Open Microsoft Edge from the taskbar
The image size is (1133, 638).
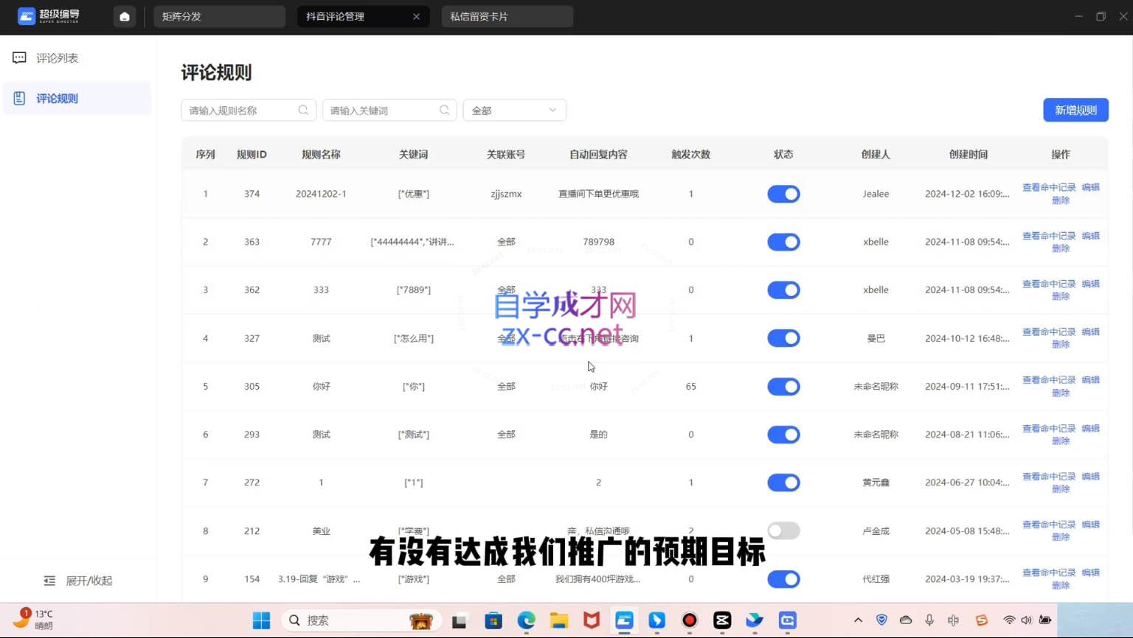(x=526, y=620)
